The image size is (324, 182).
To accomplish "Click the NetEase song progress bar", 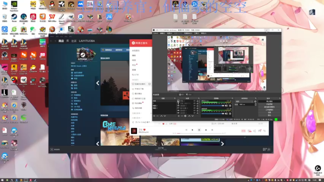I will pyautogui.click(x=200, y=133).
